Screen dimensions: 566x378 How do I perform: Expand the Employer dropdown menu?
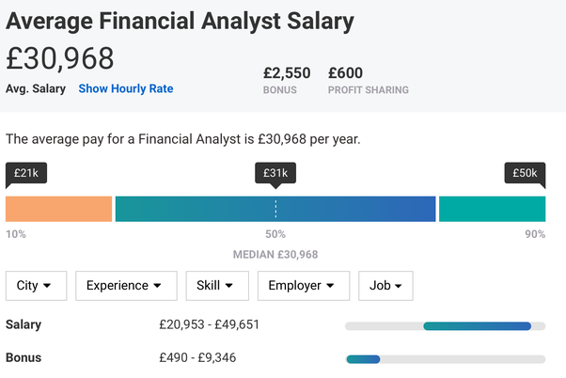click(x=303, y=286)
